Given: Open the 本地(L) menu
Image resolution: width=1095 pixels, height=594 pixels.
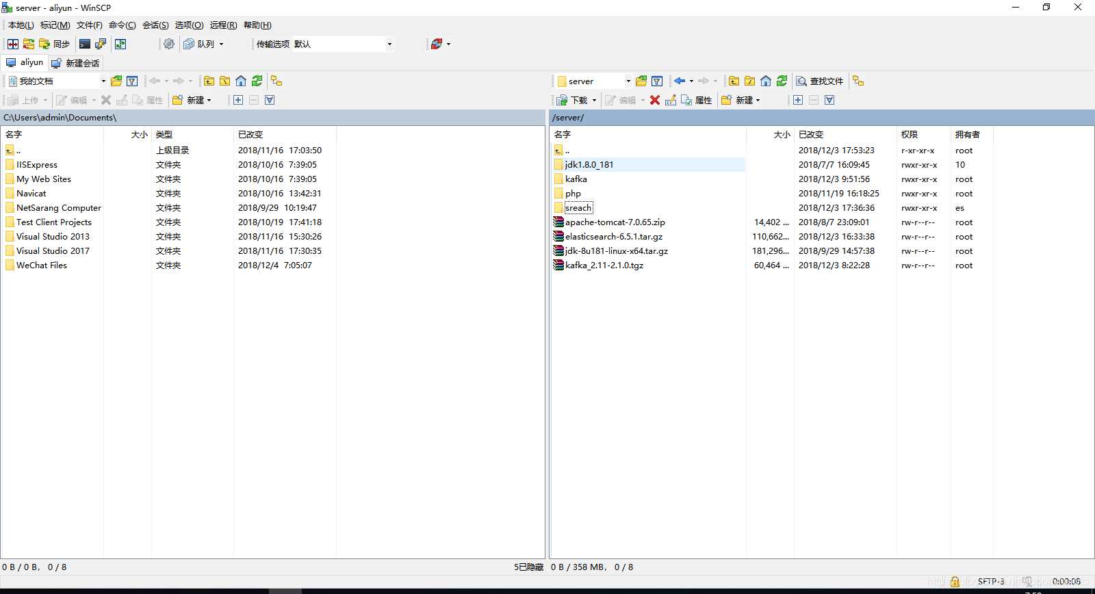Looking at the screenshot, I should tap(21, 25).
